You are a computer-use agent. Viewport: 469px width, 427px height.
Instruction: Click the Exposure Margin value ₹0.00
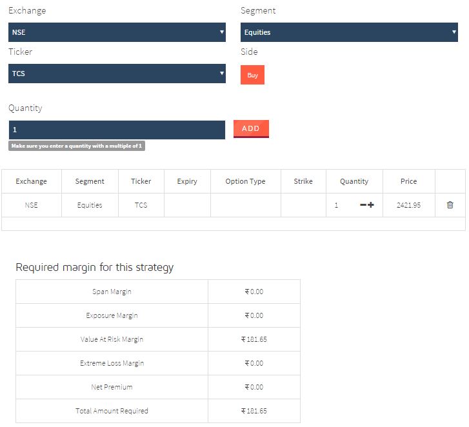click(254, 315)
